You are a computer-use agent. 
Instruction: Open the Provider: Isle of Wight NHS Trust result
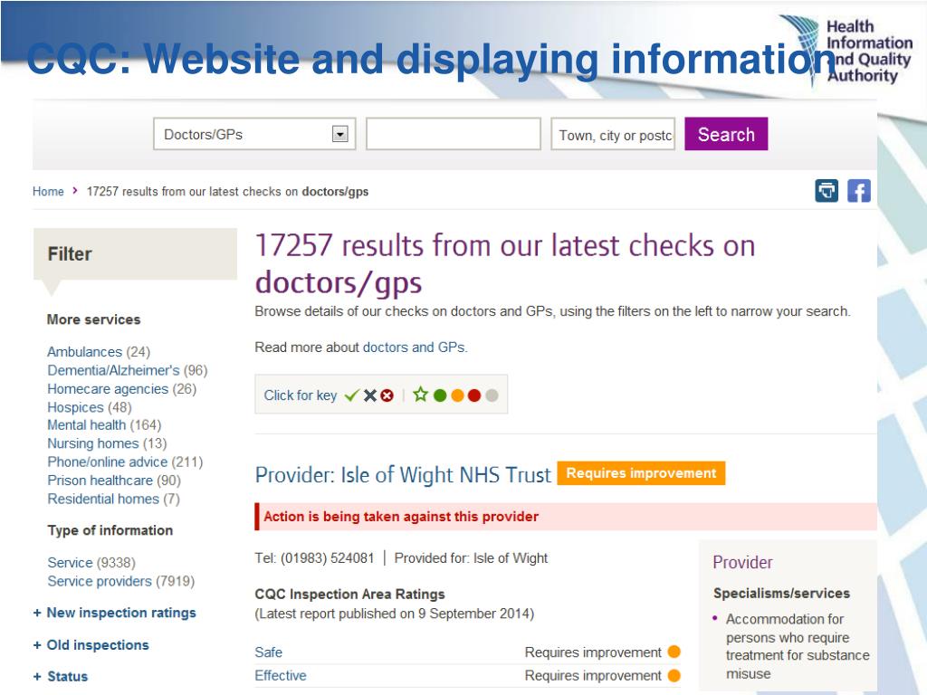pos(403,474)
